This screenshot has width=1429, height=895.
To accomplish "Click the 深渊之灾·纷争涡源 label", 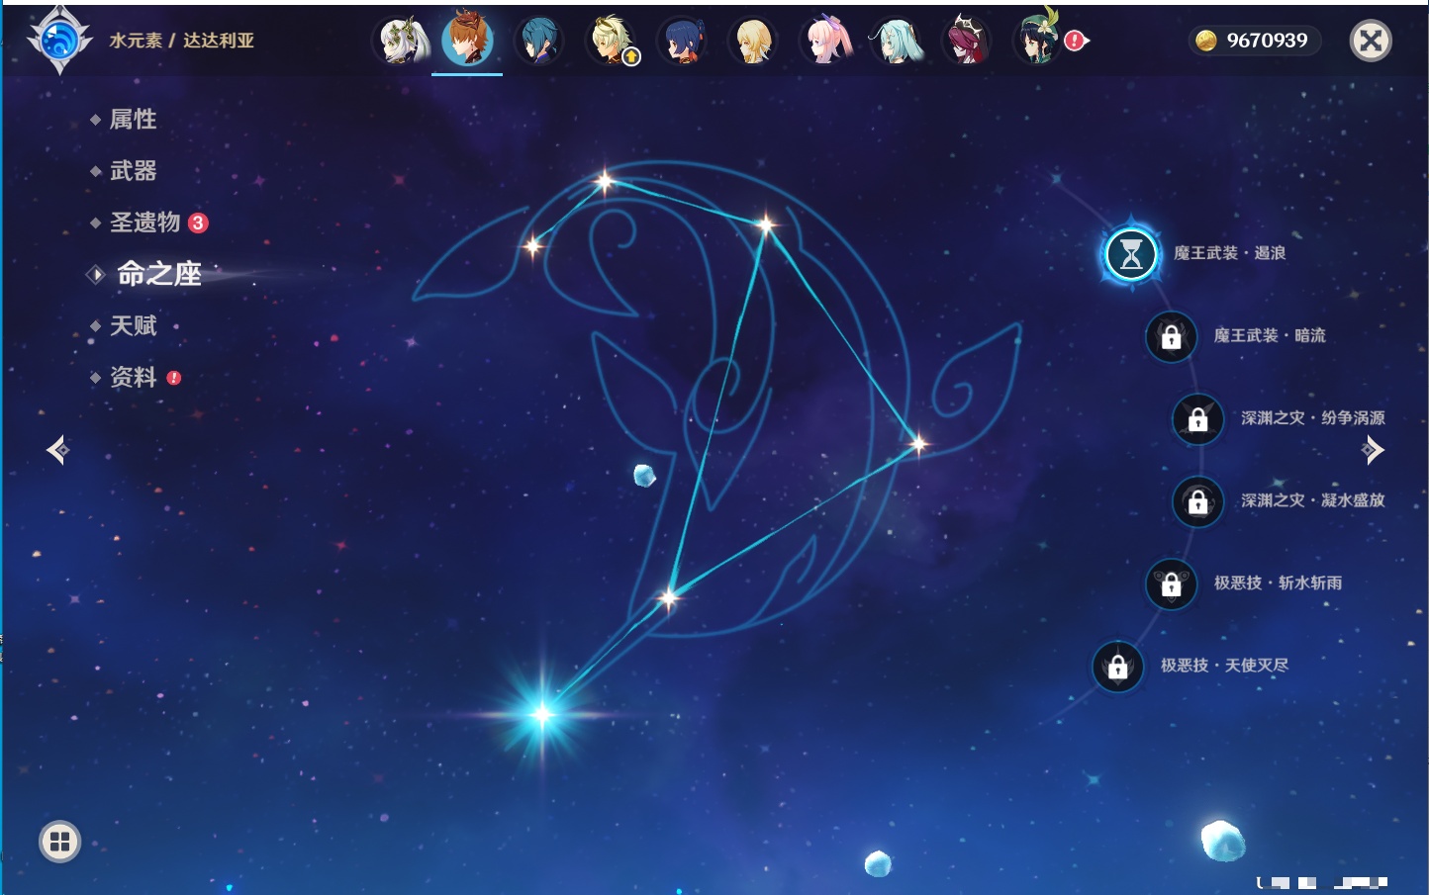I will tap(1313, 417).
